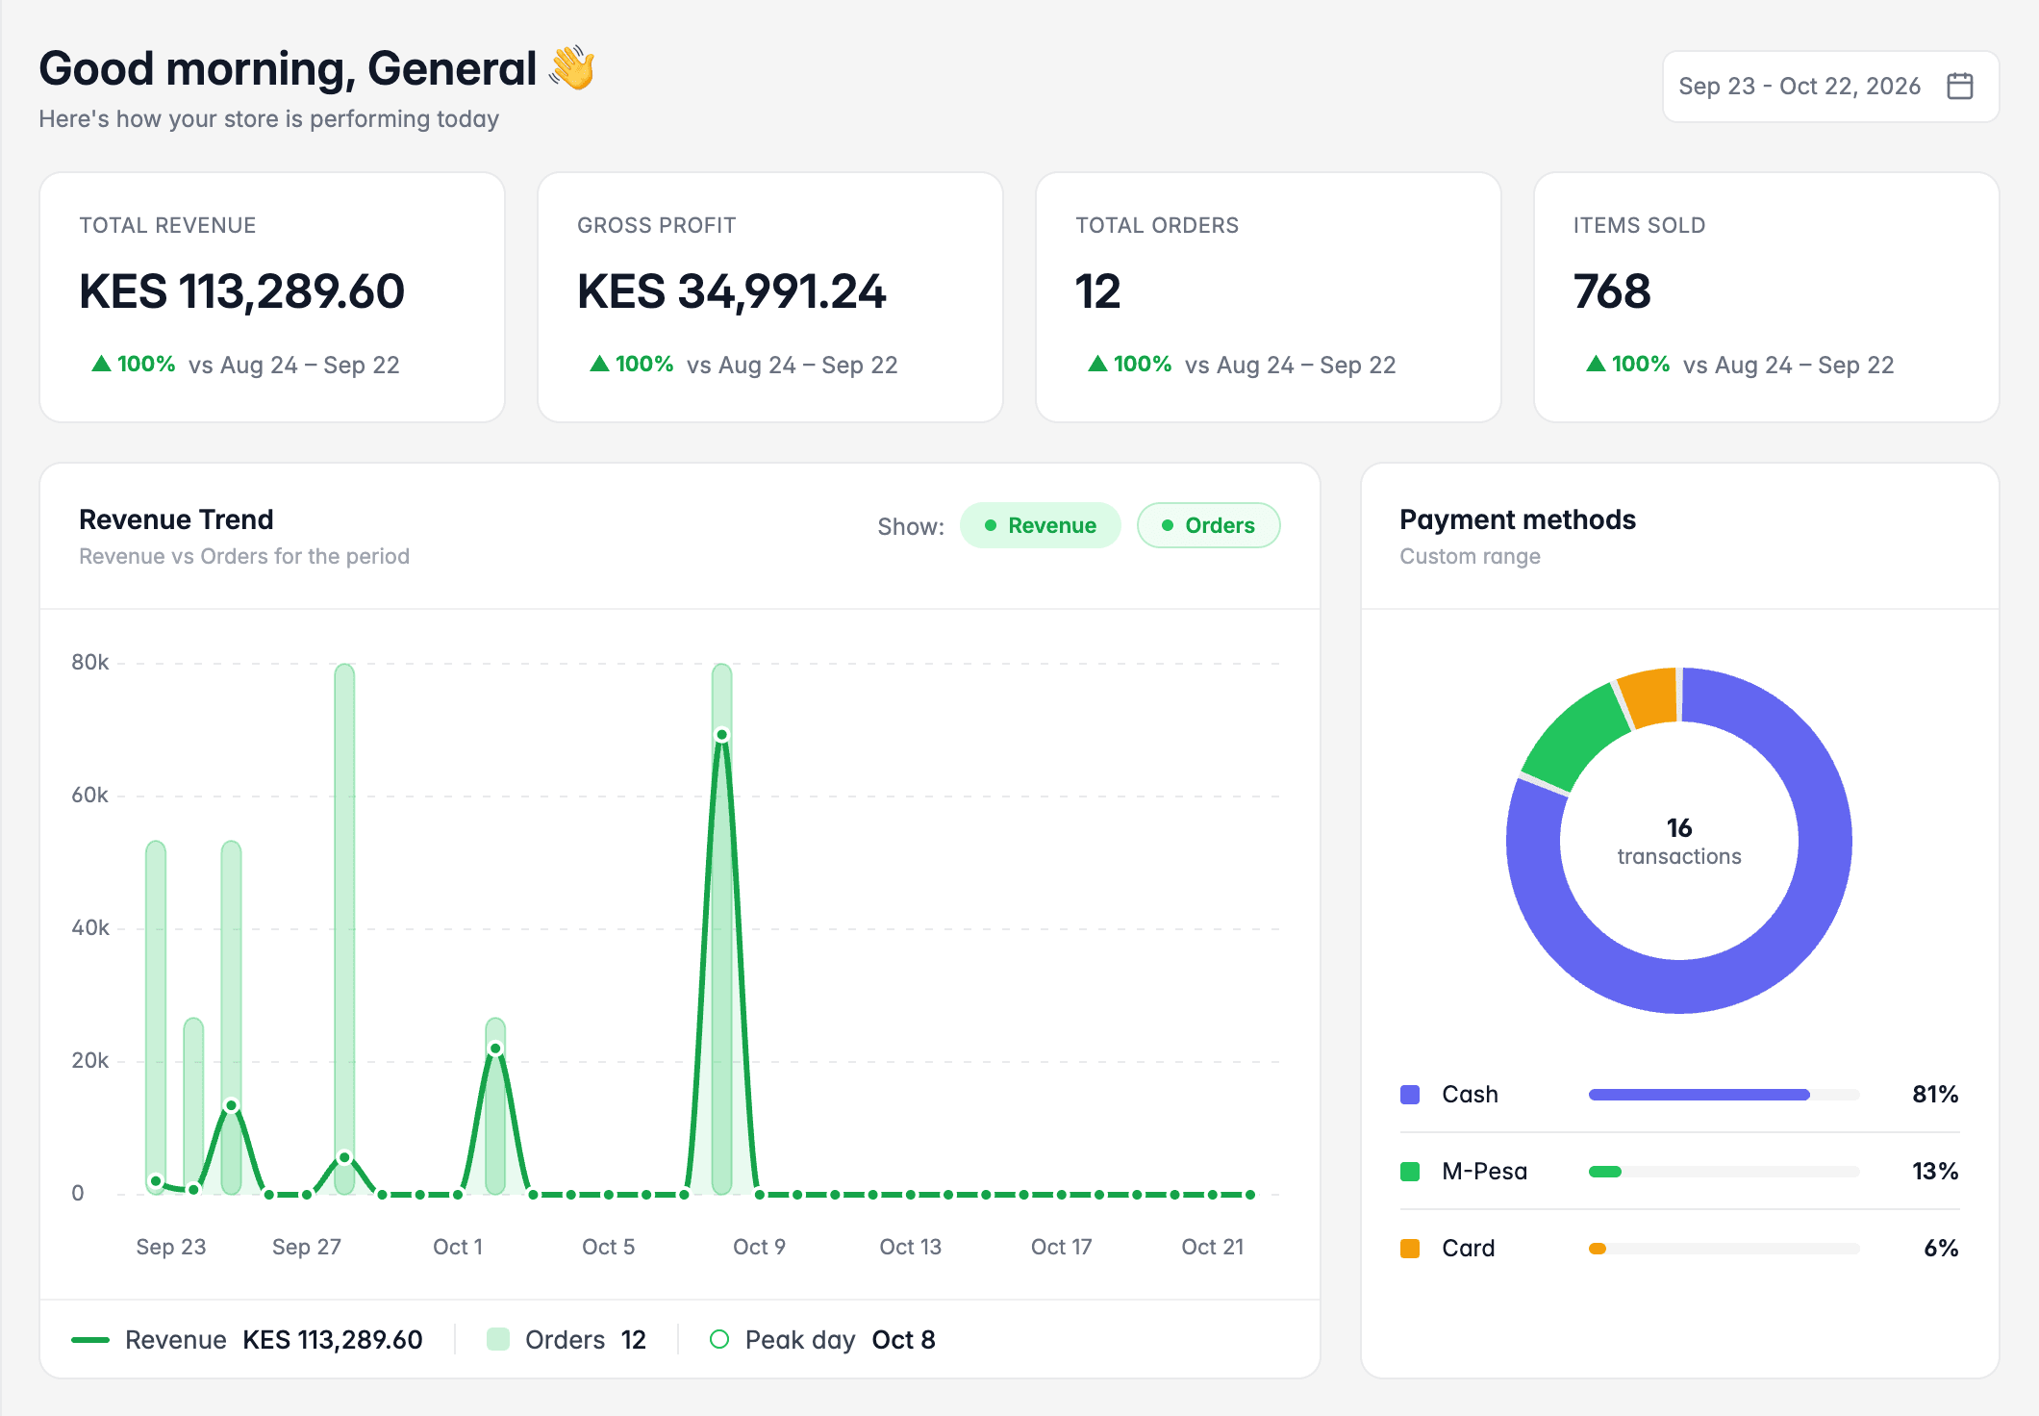
Task: Click the M-Pesa 13% progress bar
Action: [x=1724, y=1171]
